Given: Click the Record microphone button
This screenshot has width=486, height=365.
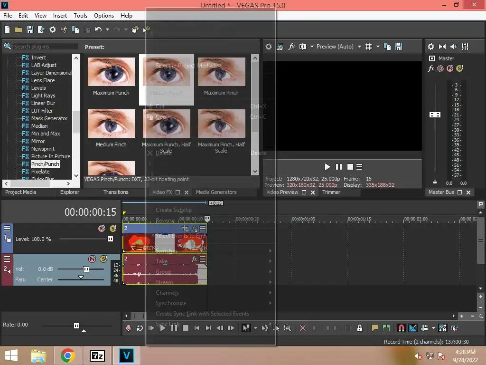Looking at the screenshot, I should point(128,328).
